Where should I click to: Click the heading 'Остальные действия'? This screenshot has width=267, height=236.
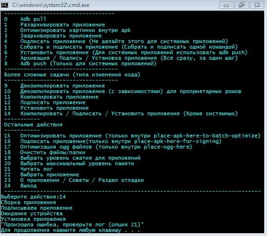[x=33, y=124]
